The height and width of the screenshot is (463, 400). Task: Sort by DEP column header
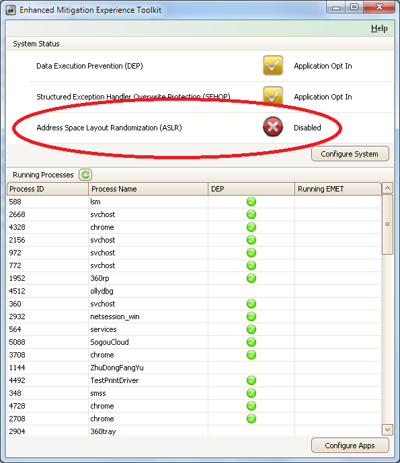click(251, 189)
